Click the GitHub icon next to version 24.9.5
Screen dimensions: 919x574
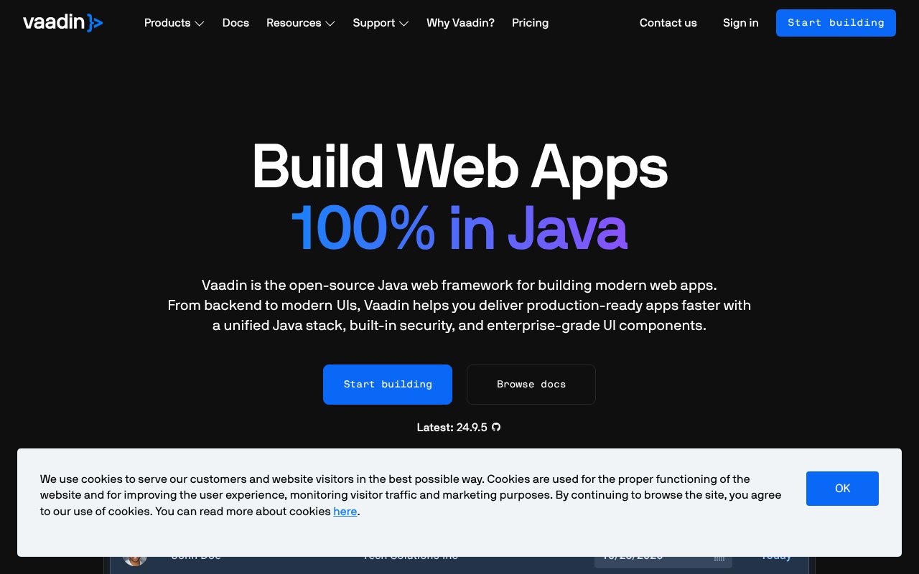pos(496,428)
